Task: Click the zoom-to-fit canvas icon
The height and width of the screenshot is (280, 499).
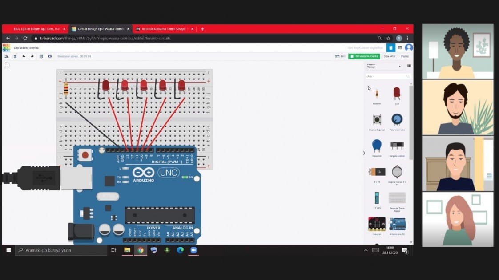Action: (x=6, y=65)
